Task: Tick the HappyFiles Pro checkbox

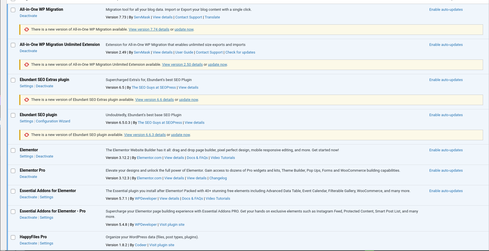Action: tap(13, 237)
